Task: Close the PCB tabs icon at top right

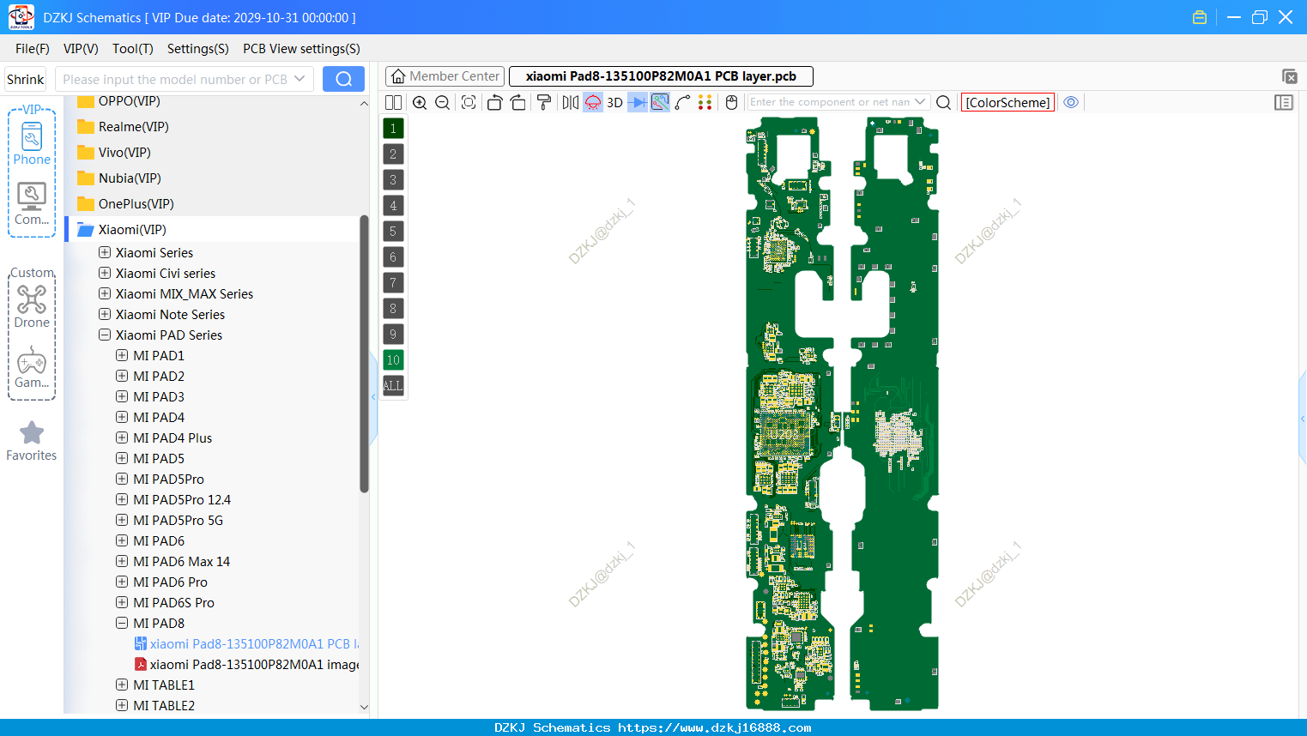Action: pos(1289,76)
